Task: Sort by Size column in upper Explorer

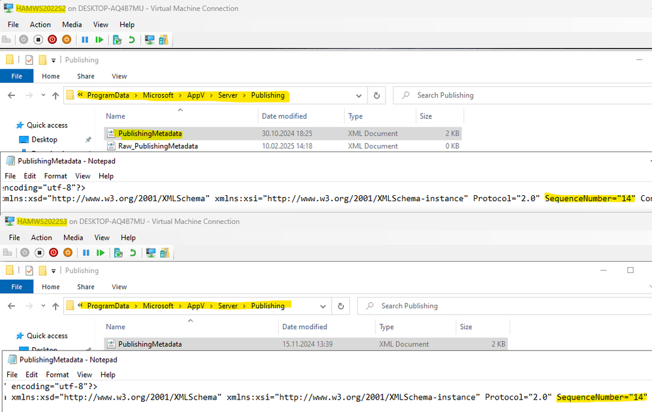Action: pyautogui.click(x=426, y=116)
